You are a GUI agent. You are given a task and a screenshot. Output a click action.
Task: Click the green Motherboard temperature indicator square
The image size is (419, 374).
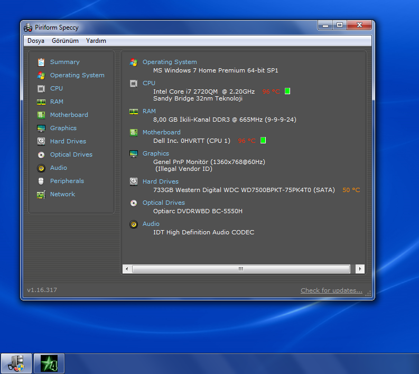[x=263, y=140]
